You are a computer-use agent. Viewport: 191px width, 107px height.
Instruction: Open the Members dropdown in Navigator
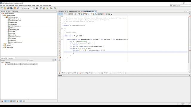(14, 60)
